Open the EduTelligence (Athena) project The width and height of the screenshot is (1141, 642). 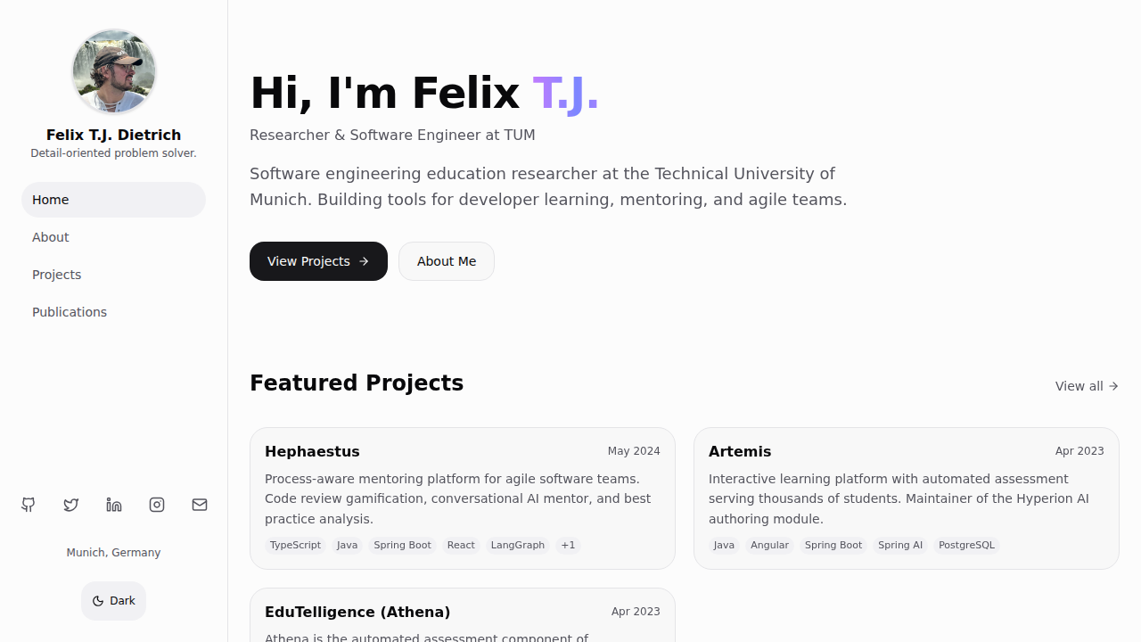[357, 612]
